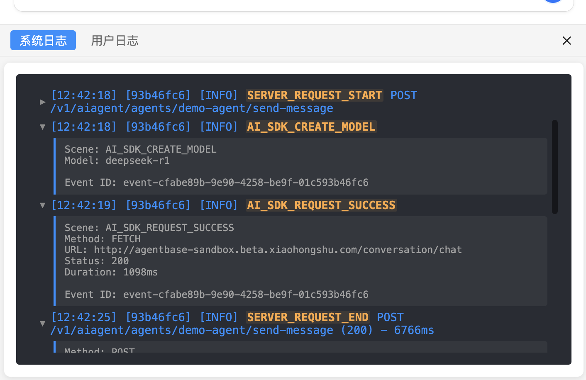
Task: Collapse the AI_SDK_REQUEST_SUCCESS log entry
Action: (x=42, y=205)
